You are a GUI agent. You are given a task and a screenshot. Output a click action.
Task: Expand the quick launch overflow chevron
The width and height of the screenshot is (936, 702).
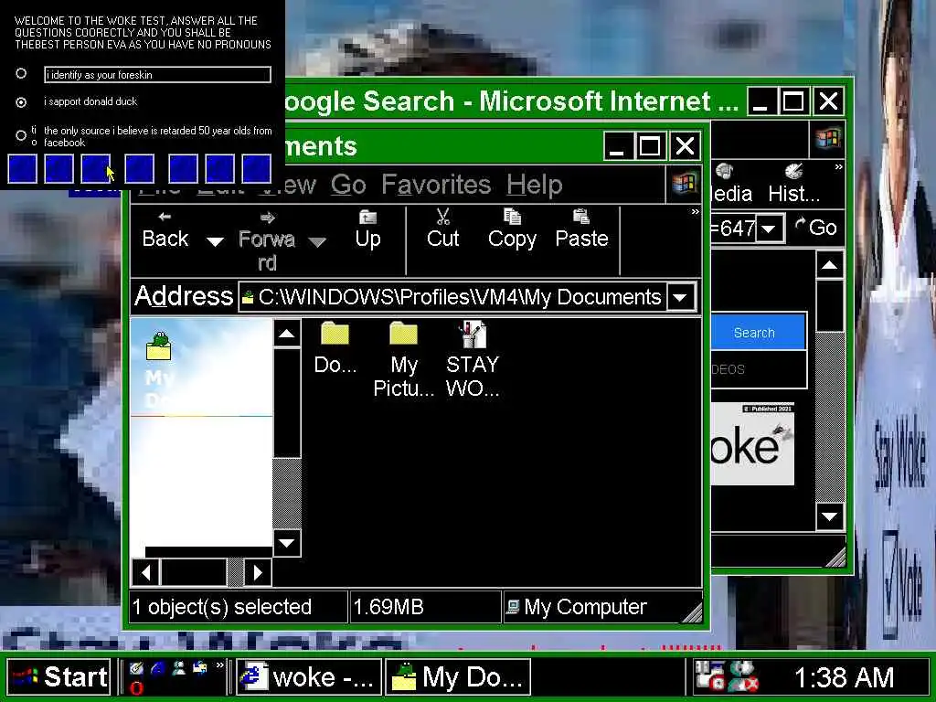[x=220, y=665]
